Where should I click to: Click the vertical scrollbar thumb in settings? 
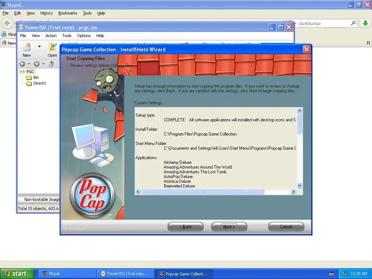(299, 124)
